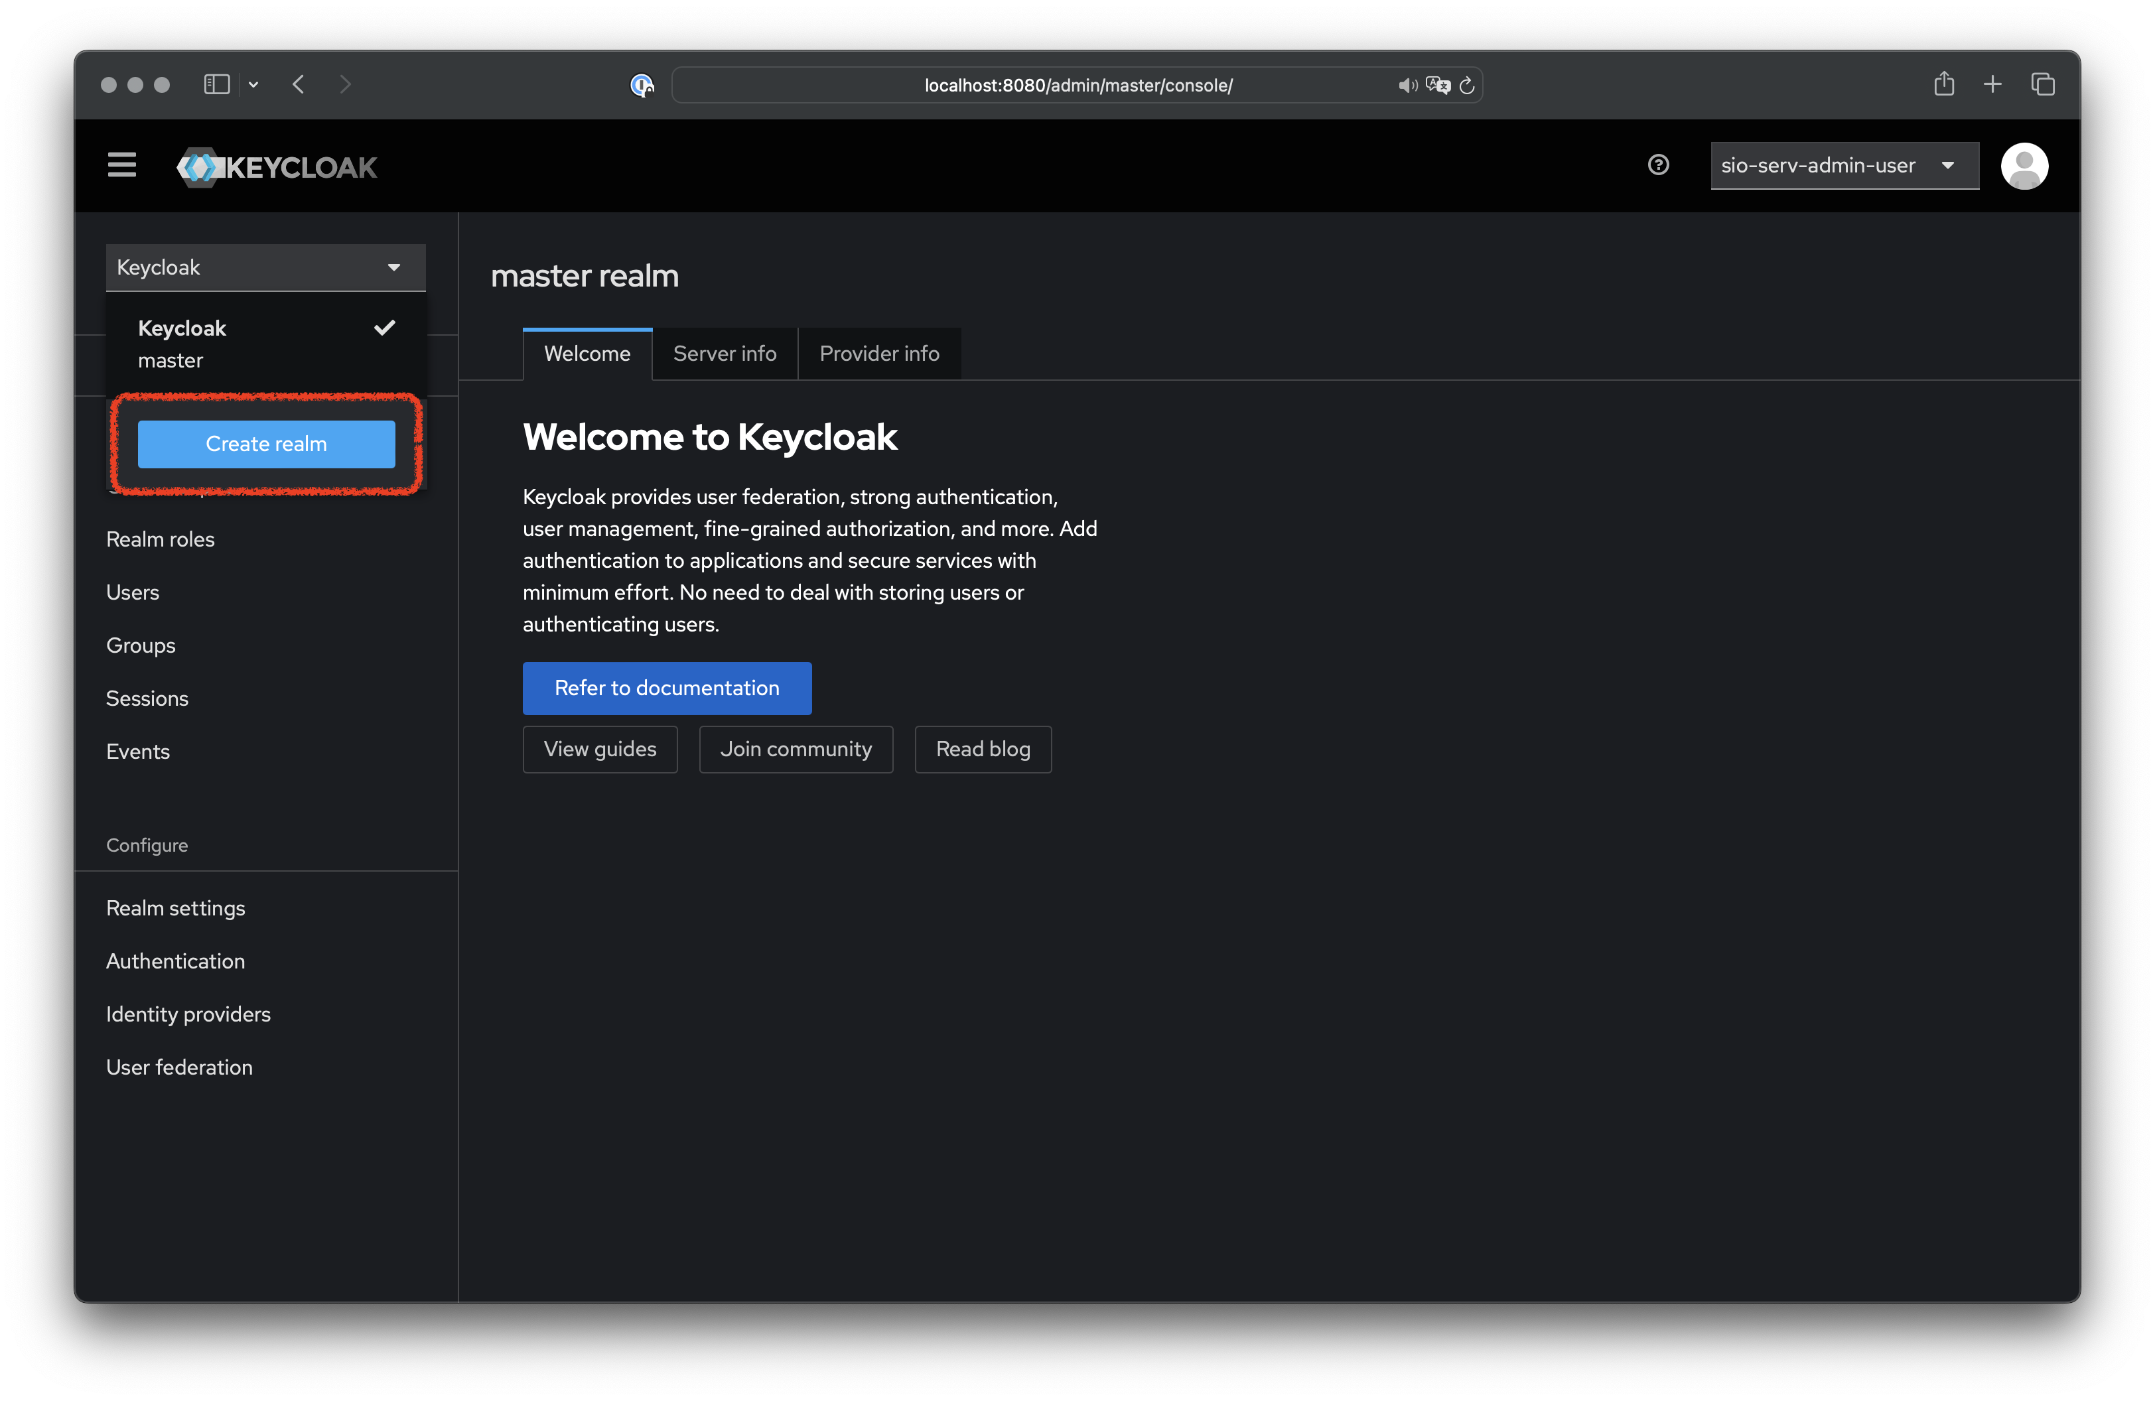The width and height of the screenshot is (2155, 1401).
Task: Toggle the hamburger navigation menu
Action: [121, 165]
